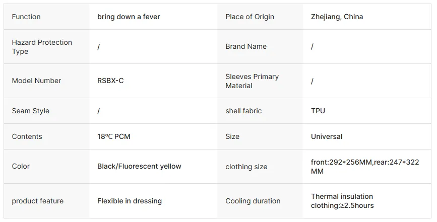This screenshot has width=437, height=222.
Task: Select the '18ºC PCM' value
Action: 114,136
